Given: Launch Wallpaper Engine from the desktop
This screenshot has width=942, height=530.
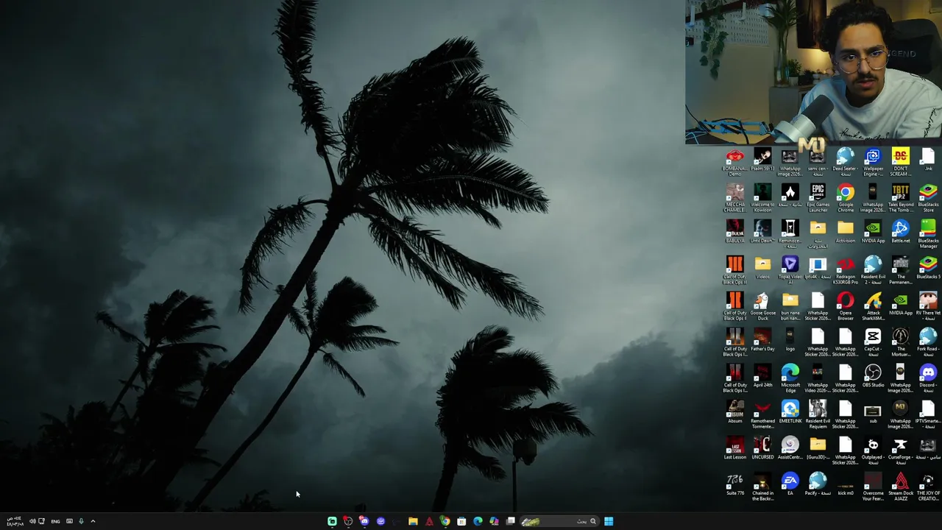Looking at the screenshot, I should (x=873, y=162).
